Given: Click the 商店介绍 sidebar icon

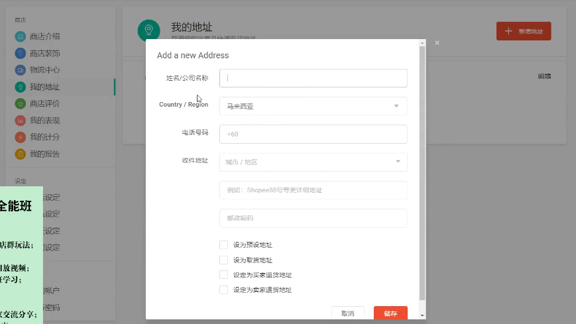Looking at the screenshot, I should (x=20, y=36).
